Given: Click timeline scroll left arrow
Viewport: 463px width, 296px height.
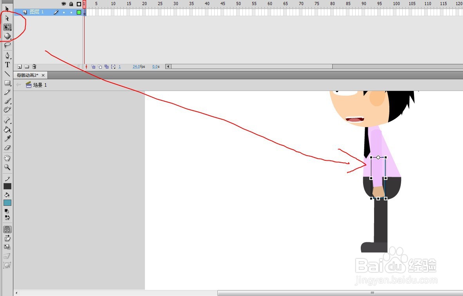Looking at the screenshot, I should [168, 67].
